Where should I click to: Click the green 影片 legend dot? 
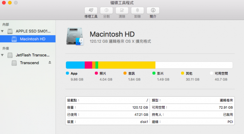pyautogui.click(x=154, y=73)
